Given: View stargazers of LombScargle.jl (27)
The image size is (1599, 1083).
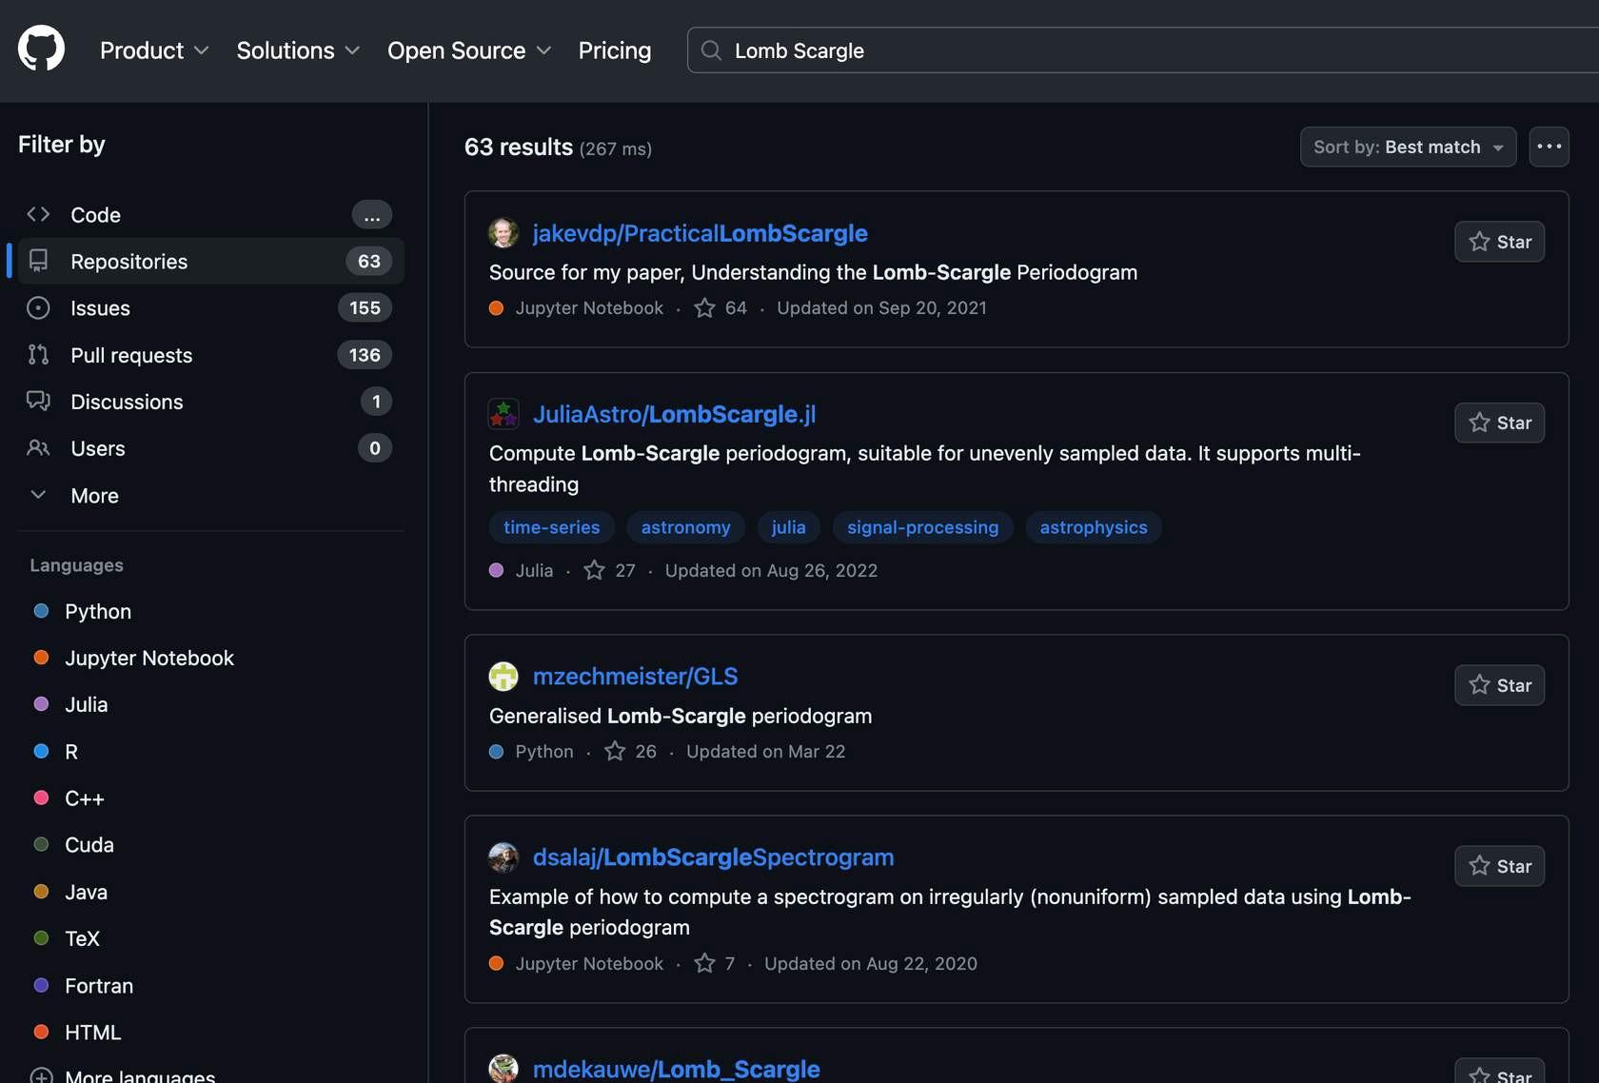Looking at the screenshot, I should (x=609, y=571).
